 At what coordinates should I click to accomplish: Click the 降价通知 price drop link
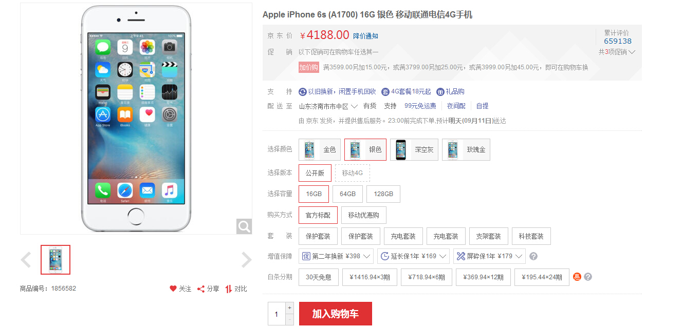pyautogui.click(x=365, y=36)
